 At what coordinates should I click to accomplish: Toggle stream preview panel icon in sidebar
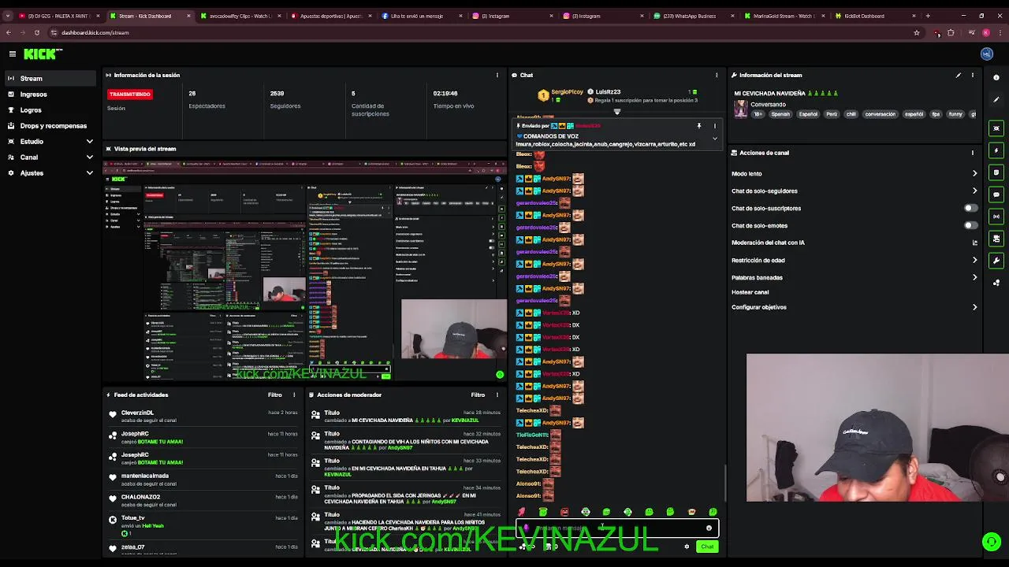[x=997, y=128]
